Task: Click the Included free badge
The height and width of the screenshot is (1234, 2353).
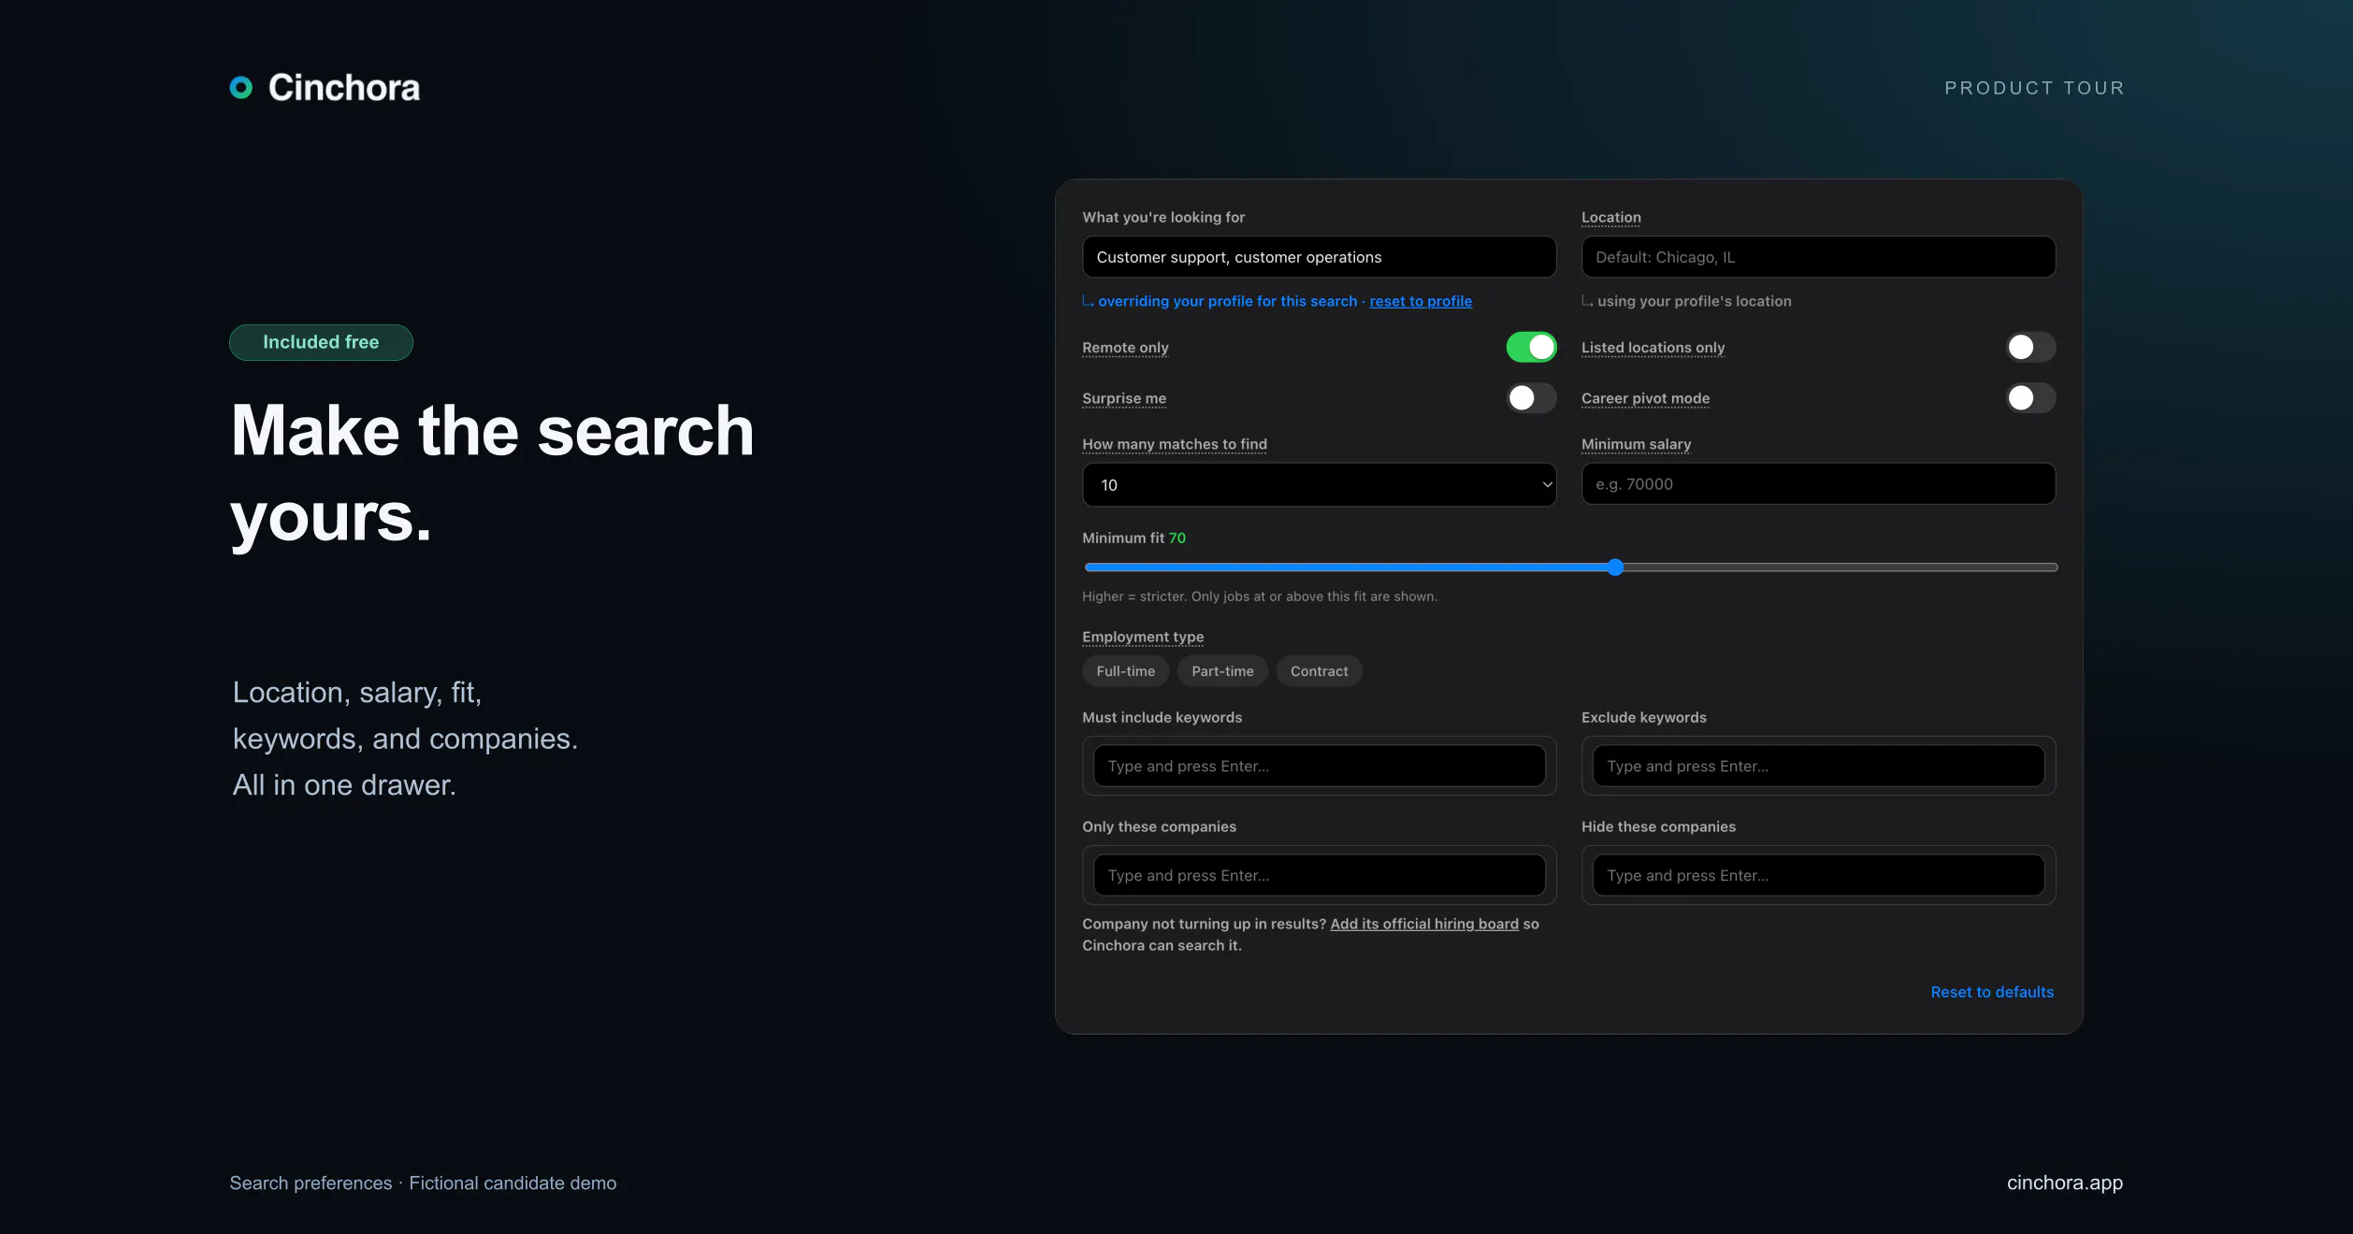Action: tap(321, 342)
